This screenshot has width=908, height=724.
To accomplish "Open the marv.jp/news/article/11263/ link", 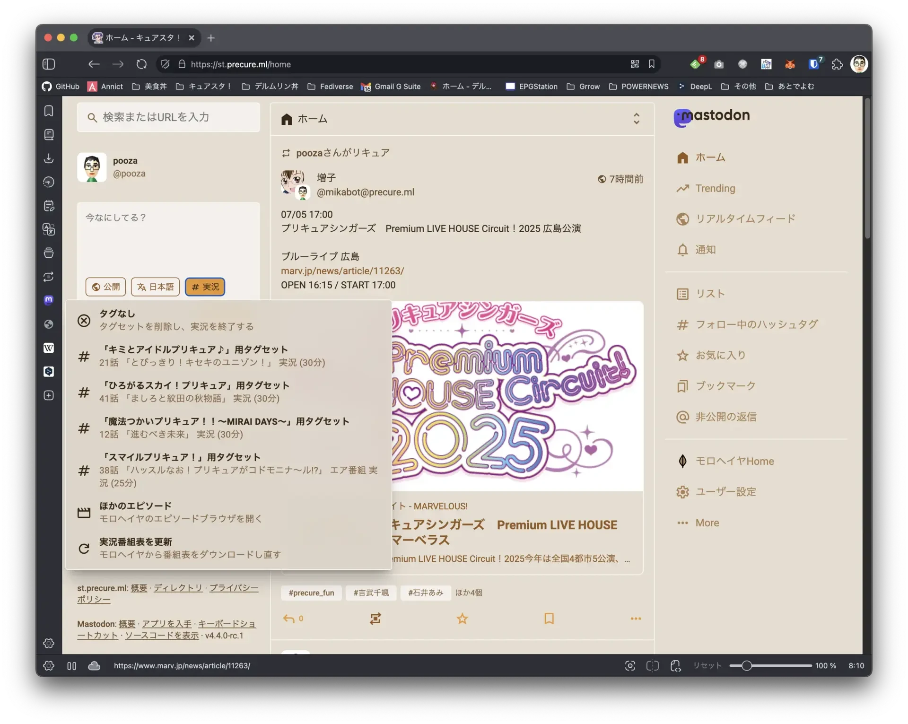I will coord(342,271).
